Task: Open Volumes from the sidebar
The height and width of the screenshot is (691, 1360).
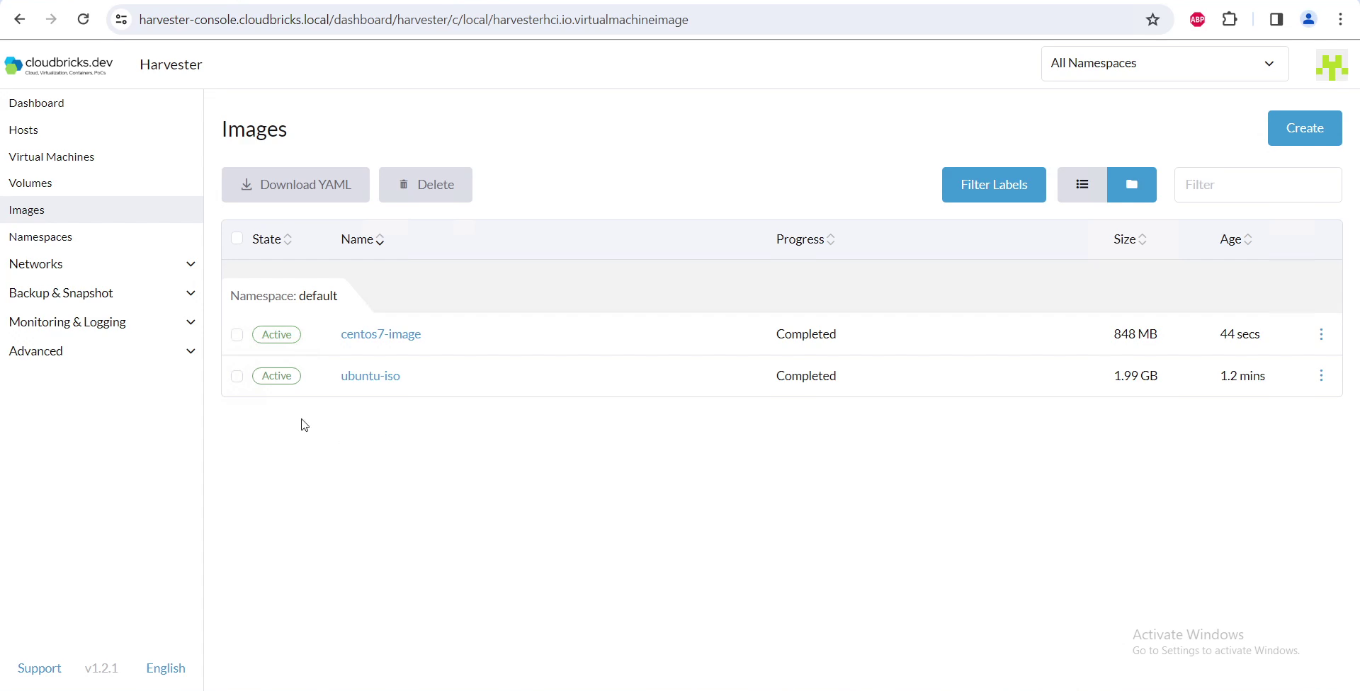Action: (30, 183)
